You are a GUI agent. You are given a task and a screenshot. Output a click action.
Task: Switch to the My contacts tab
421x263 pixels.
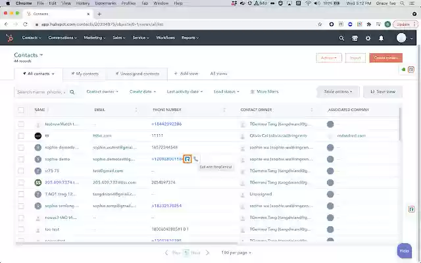[x=84, y=74]
